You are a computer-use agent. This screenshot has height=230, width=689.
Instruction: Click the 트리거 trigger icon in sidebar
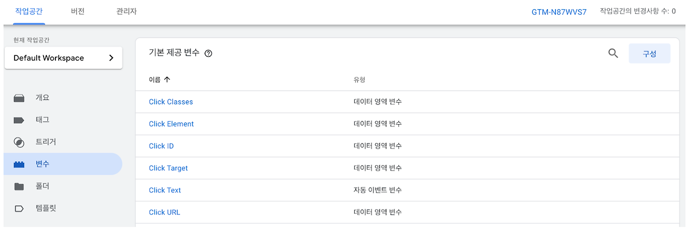pyautogui.click(x=19, y=142)
